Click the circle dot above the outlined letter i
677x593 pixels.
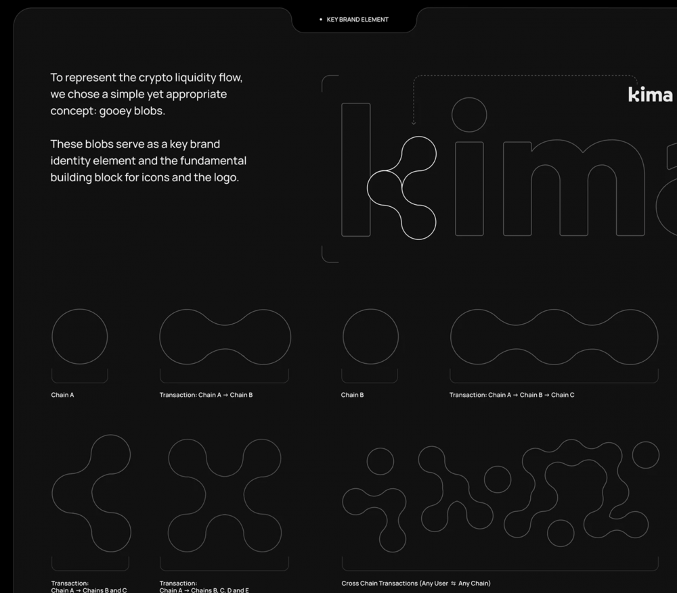(x=469, y=115)
